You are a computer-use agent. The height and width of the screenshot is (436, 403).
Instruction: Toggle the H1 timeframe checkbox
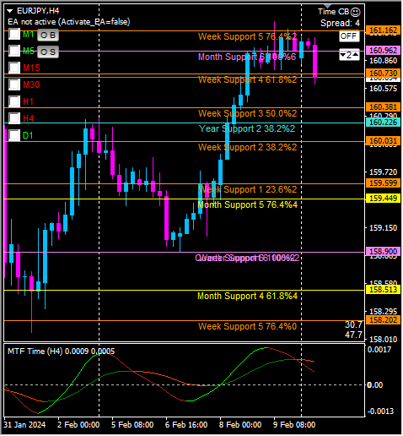click(14, 101)
